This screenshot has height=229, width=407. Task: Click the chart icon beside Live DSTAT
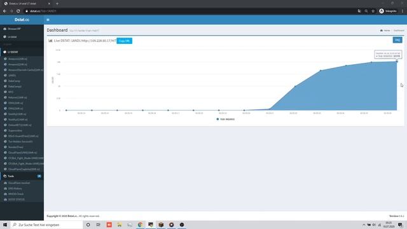[50, 41]
